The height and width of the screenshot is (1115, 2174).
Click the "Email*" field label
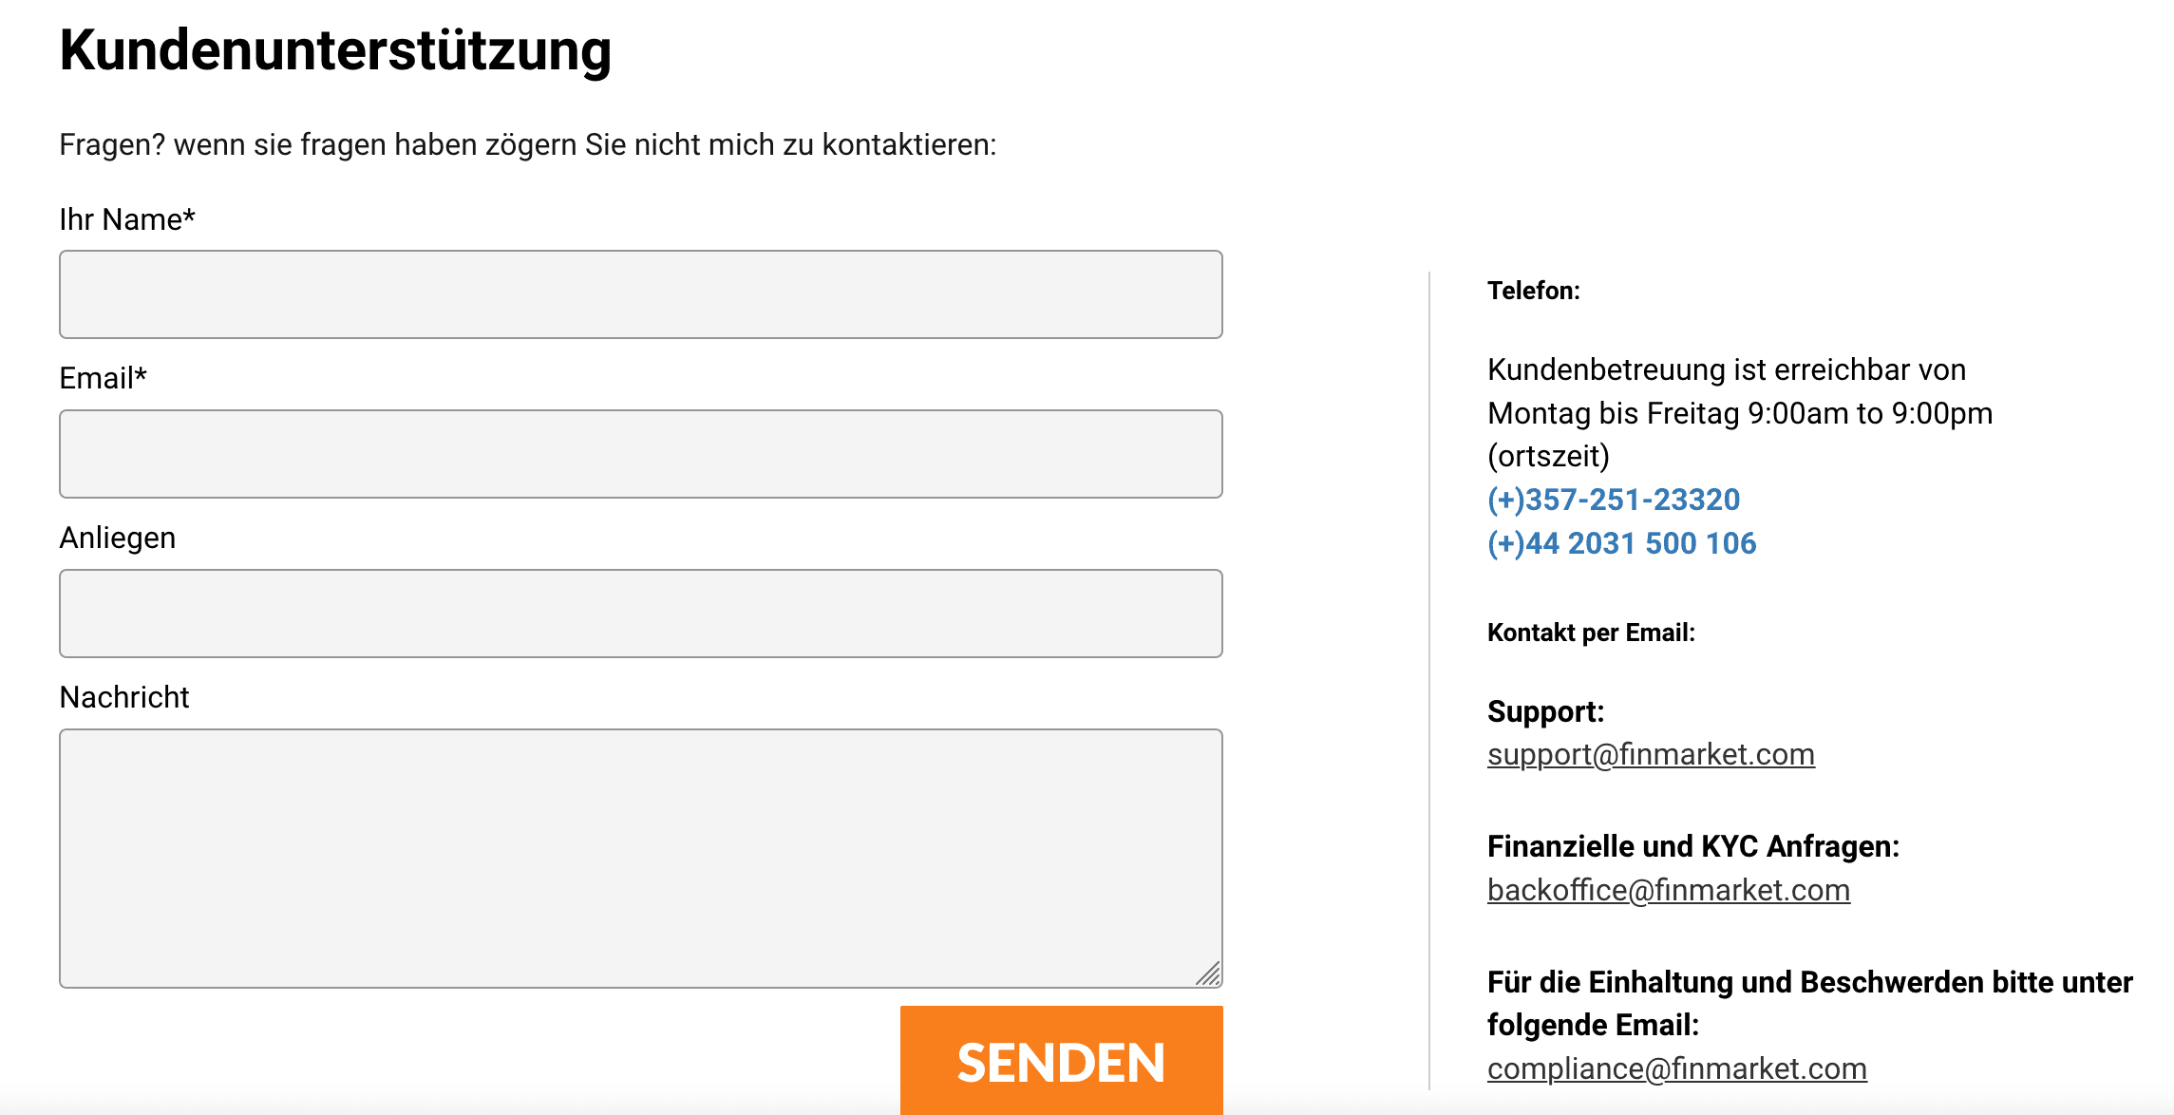click(x=103, y=378)
